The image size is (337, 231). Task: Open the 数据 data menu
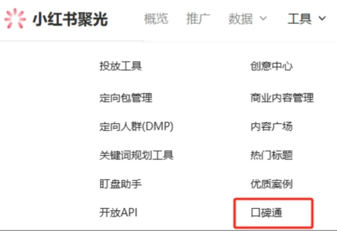tap(241, 19)
